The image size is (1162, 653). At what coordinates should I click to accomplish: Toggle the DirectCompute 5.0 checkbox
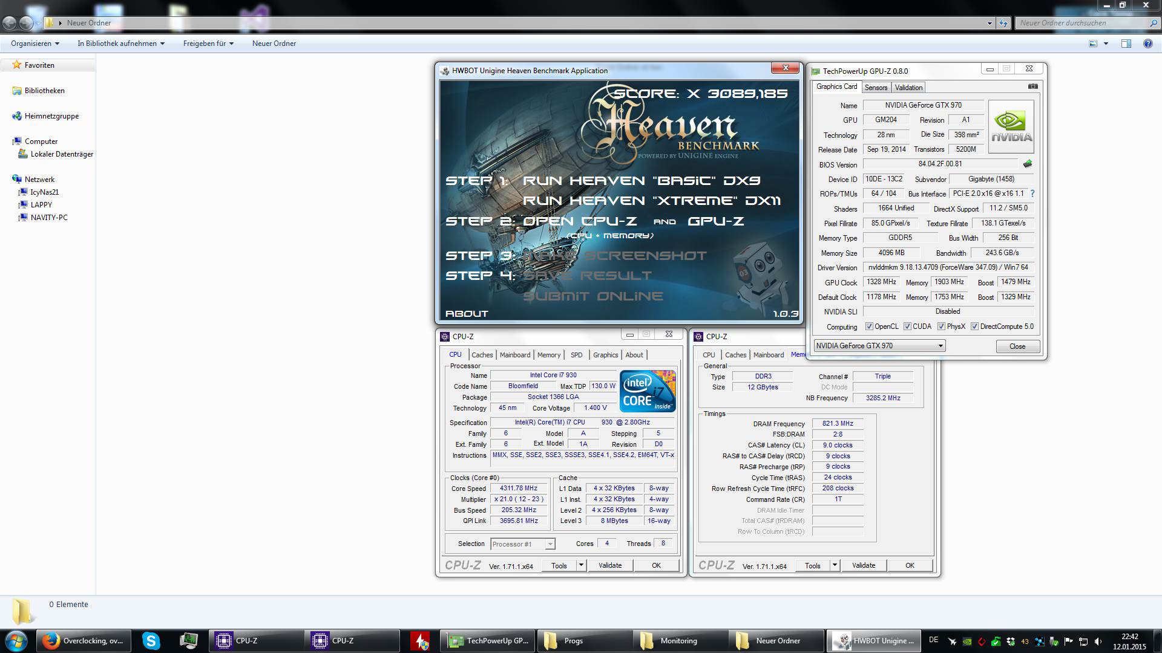point(974,326)
